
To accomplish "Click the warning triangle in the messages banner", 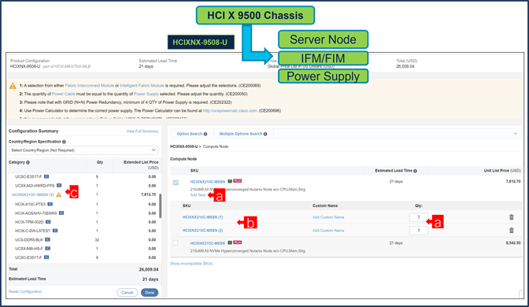I will point(13,86).
